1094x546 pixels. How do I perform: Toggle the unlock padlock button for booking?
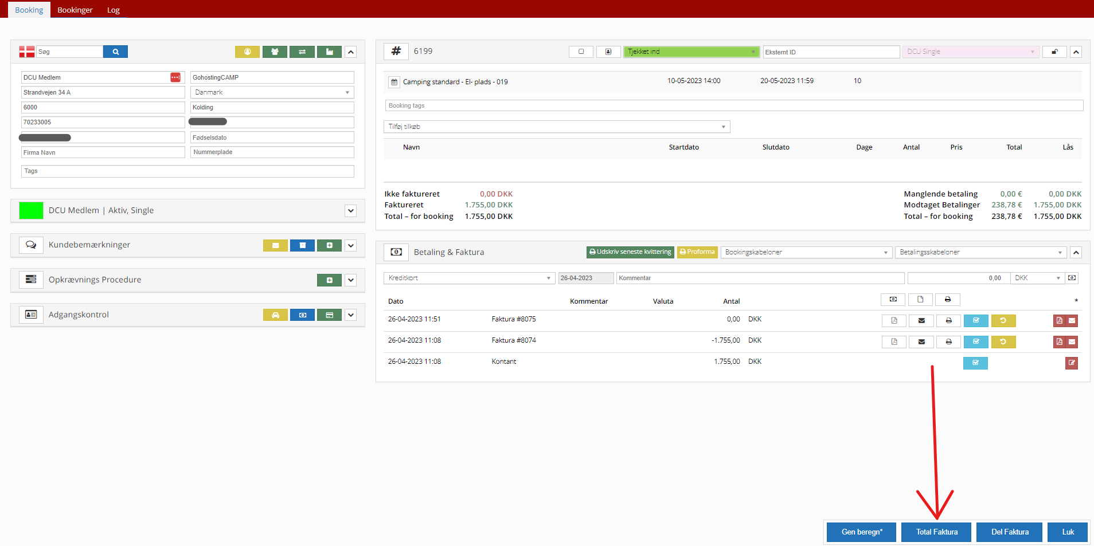(x=1054, y=52)
